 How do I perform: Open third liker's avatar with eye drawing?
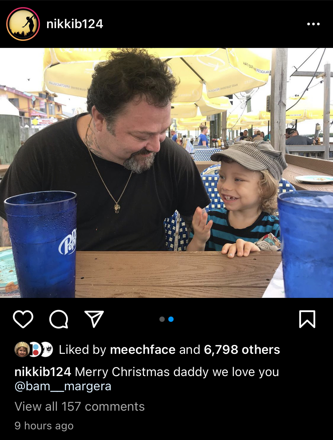tap(47, 349)
